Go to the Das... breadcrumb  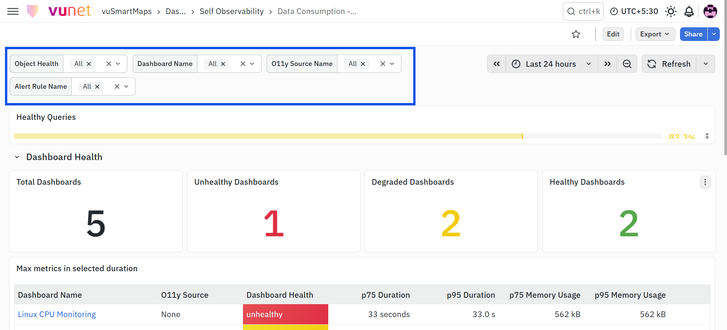pos(175,11)
